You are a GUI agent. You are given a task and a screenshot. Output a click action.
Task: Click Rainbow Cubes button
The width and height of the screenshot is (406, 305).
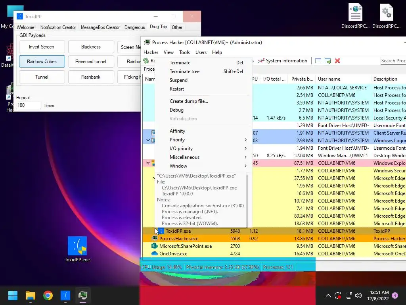pyautogui.click(x=42, y=62)
